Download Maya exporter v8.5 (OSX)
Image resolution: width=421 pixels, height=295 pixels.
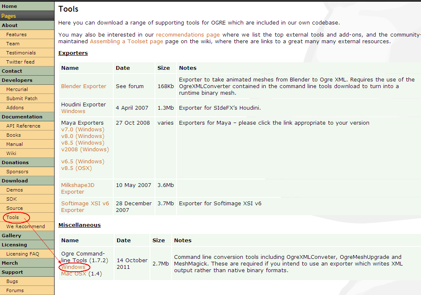click(77, 168)
